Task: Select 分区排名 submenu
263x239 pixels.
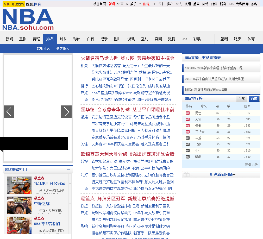Action: tap(63, 49)
